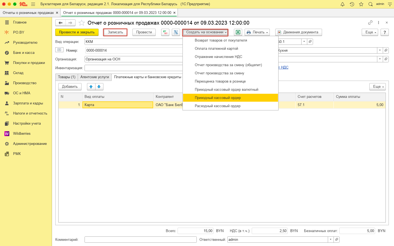Click the green Excel export icon
This screenshot has height=246, width=394.
(238, 32)
